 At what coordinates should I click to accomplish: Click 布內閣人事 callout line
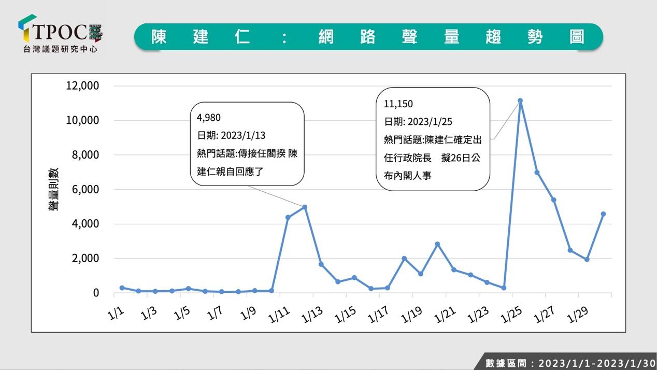tap(407, 176)
